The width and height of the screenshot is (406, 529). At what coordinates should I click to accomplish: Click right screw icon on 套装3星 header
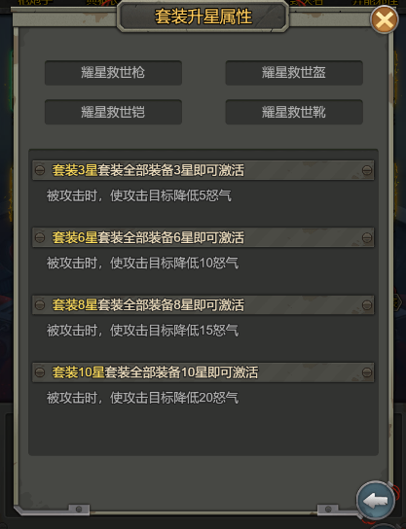(x=367, y=170)
